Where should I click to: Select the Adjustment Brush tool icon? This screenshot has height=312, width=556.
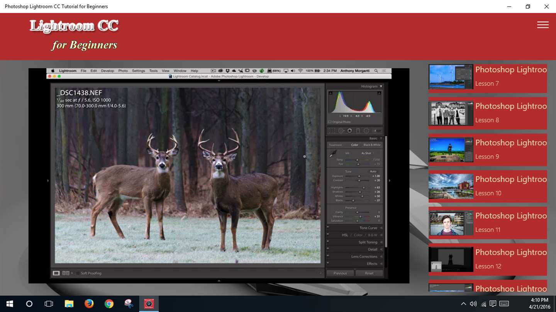pos(377,131)
